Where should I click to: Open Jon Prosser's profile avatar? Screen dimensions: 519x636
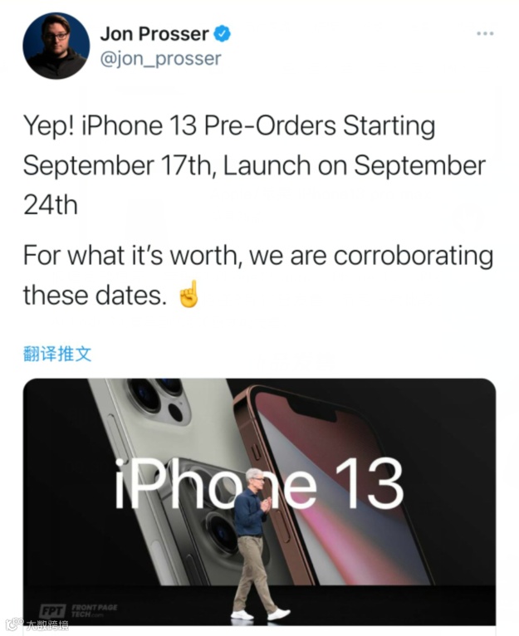click(56, 46)
